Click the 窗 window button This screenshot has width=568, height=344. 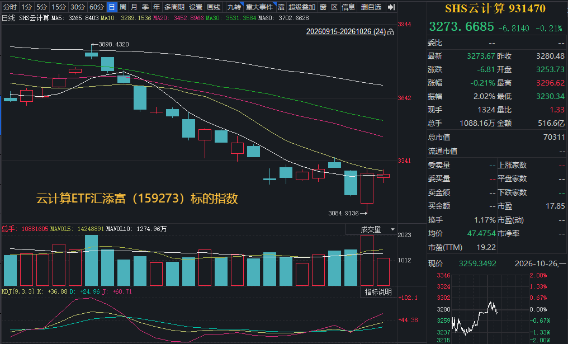(x=323, y=7)
